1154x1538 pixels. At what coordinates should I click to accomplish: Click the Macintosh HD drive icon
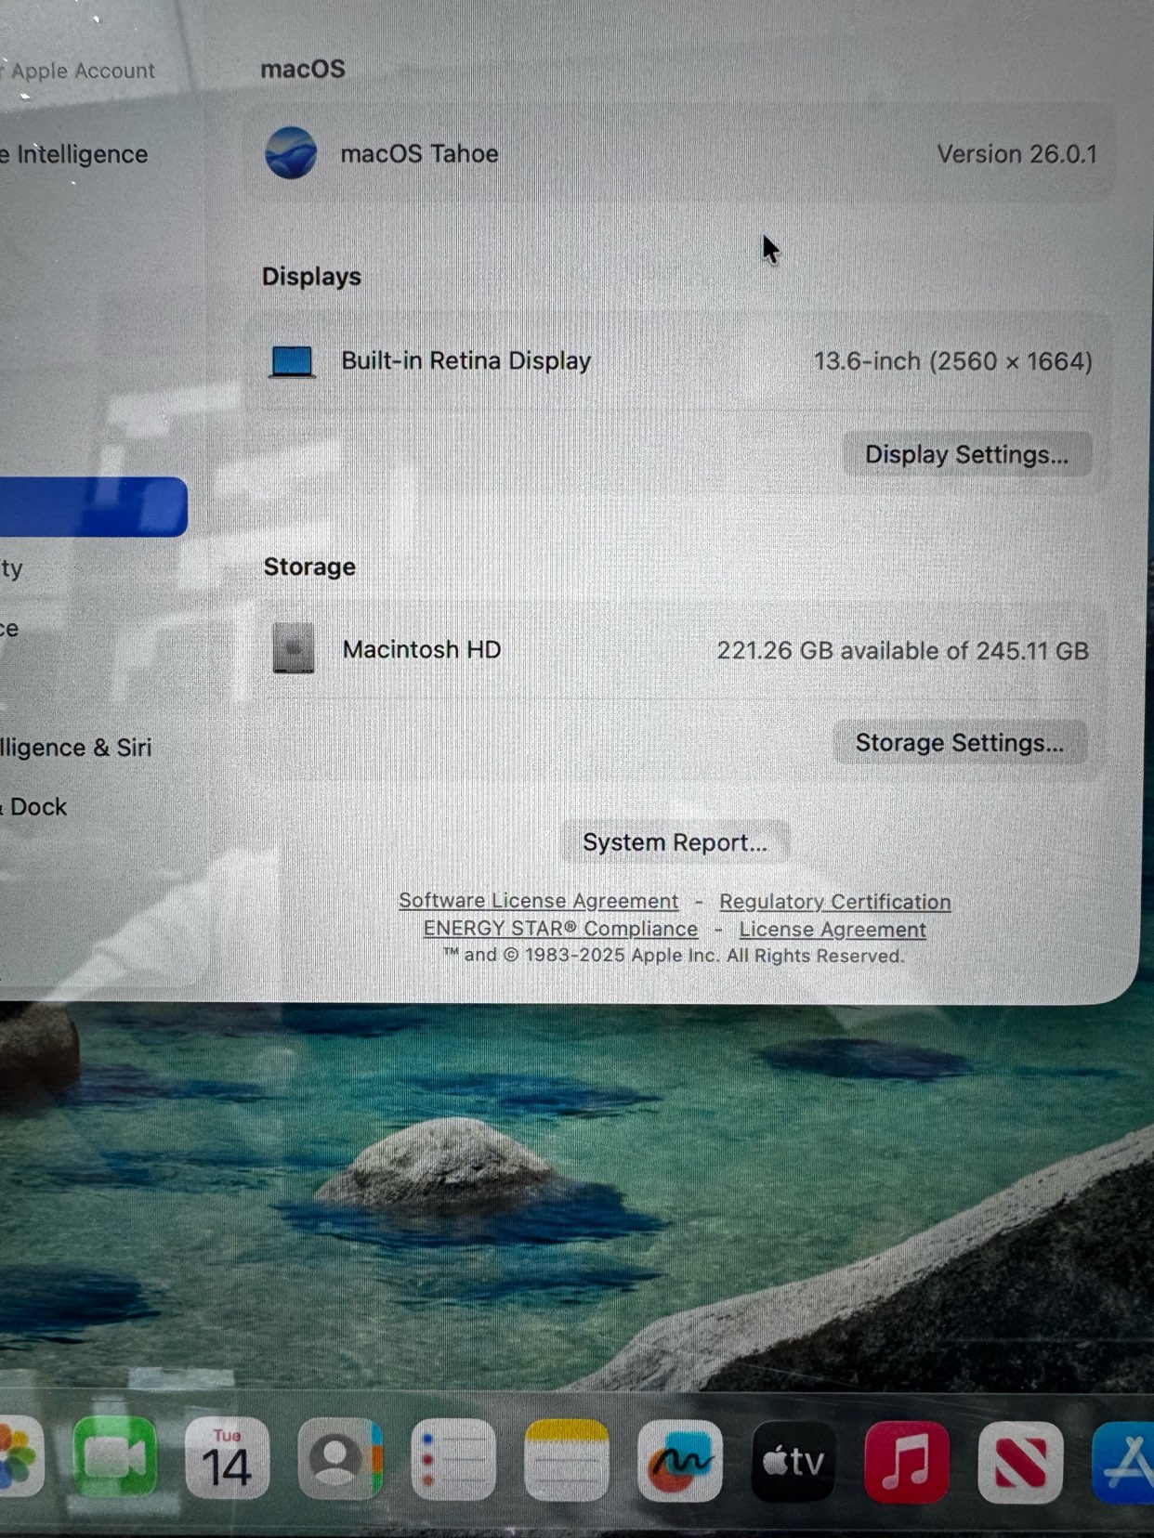[294, 648]
